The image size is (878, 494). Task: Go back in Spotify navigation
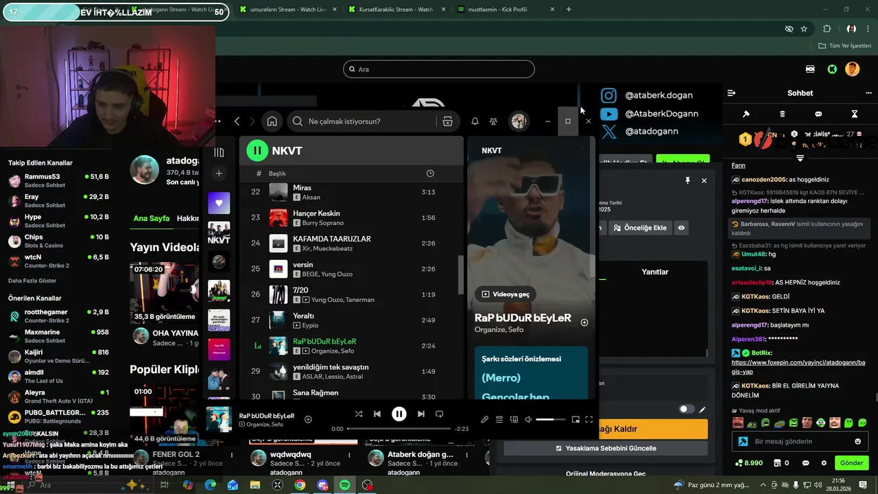tap(237, 121)
